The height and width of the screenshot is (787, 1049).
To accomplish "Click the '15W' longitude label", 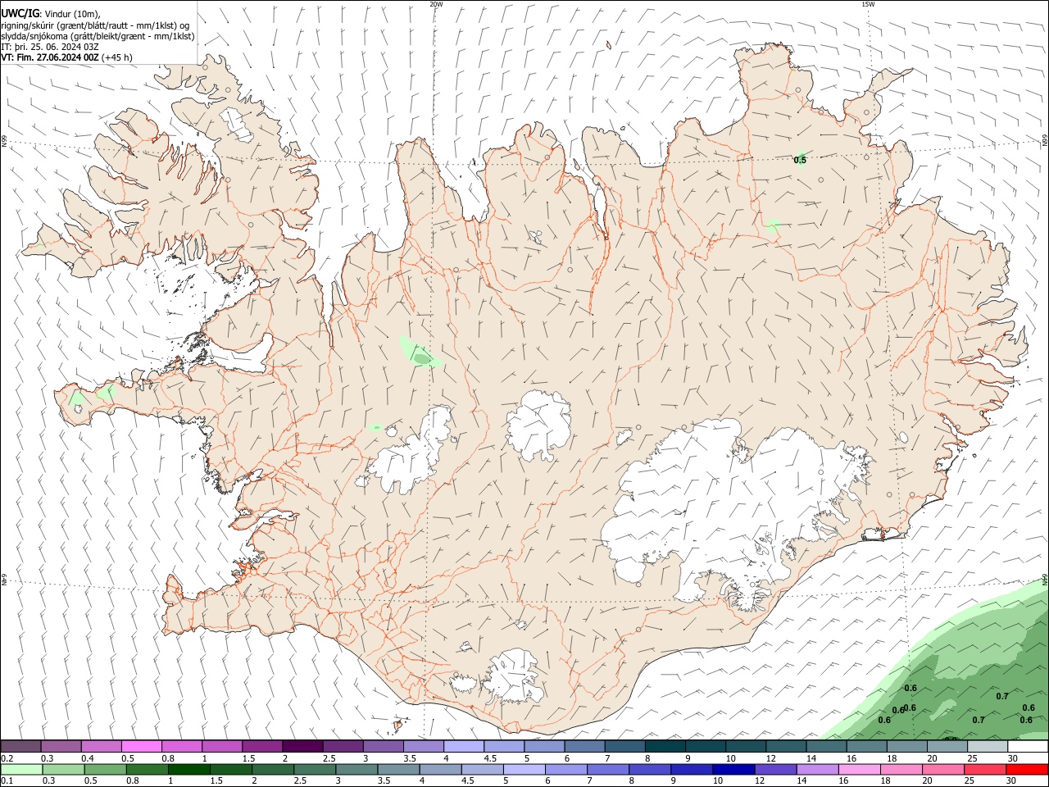I will click(868, 4).
